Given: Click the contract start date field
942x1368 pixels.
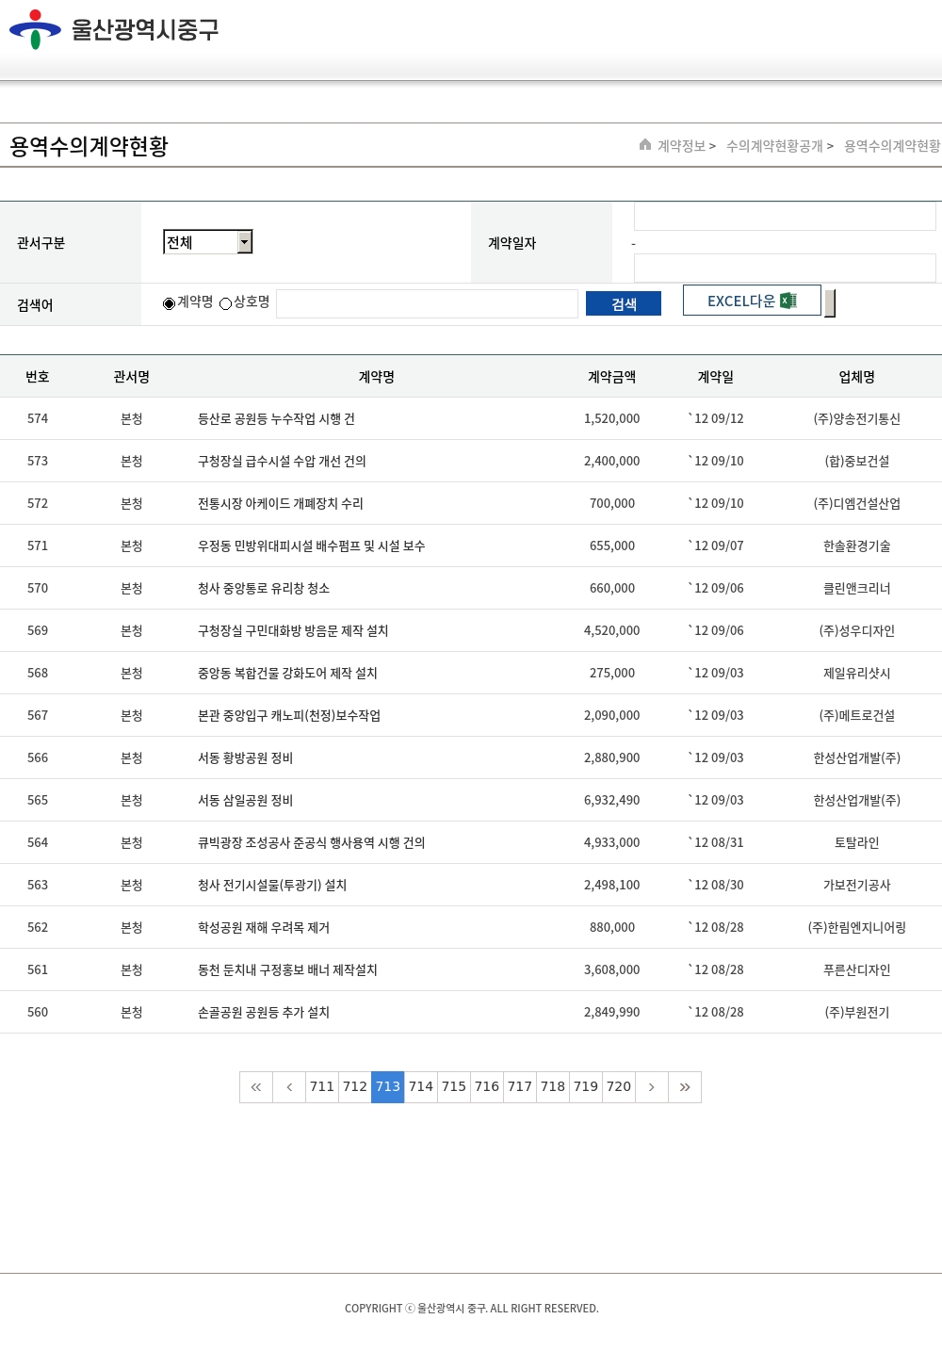Looking at the screenshot, I should 784,217.
